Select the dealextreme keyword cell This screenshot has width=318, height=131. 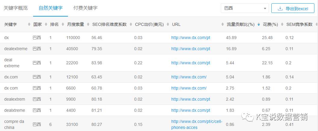16,49
